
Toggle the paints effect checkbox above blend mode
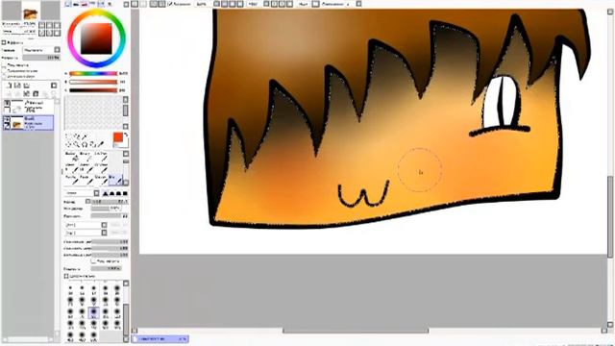click(x=3, y=42)
